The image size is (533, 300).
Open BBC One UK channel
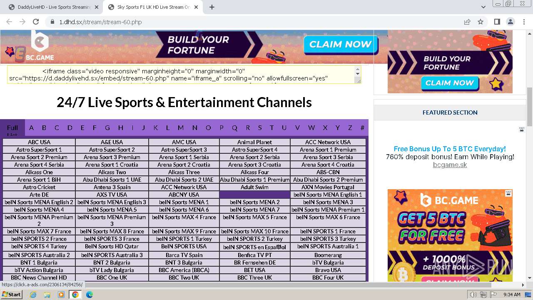click(x=112, y=277)
